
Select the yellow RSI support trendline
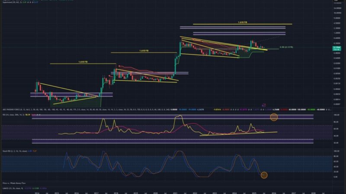coord(238,134)
